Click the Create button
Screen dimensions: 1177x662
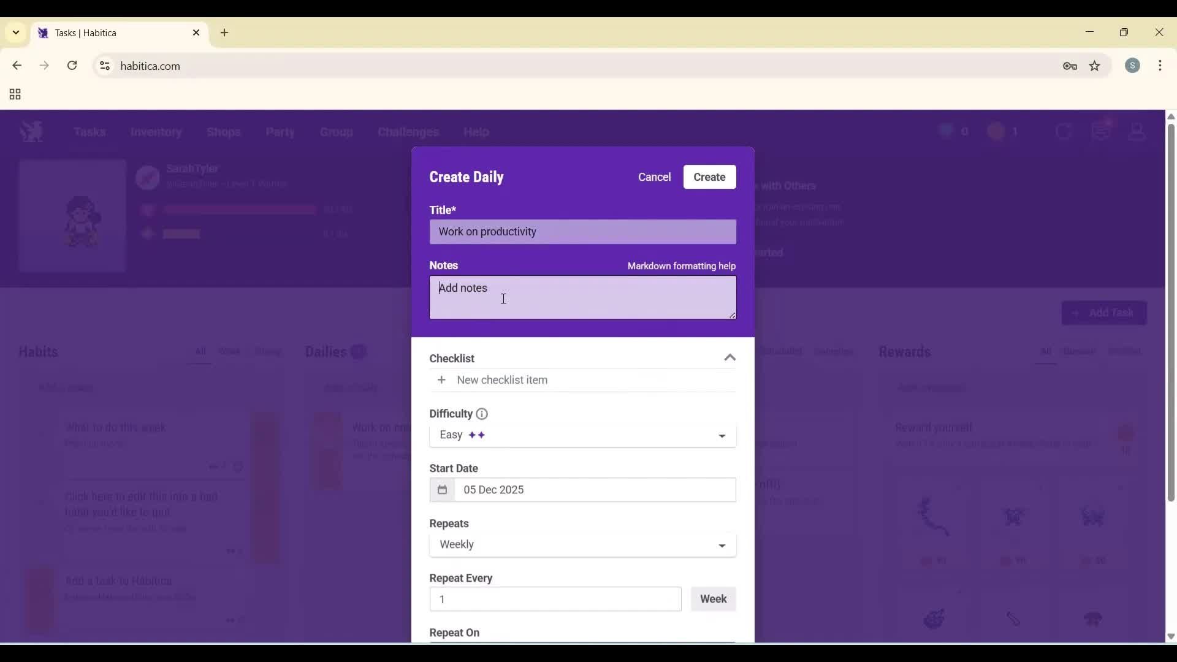click(x=709, y=177)
